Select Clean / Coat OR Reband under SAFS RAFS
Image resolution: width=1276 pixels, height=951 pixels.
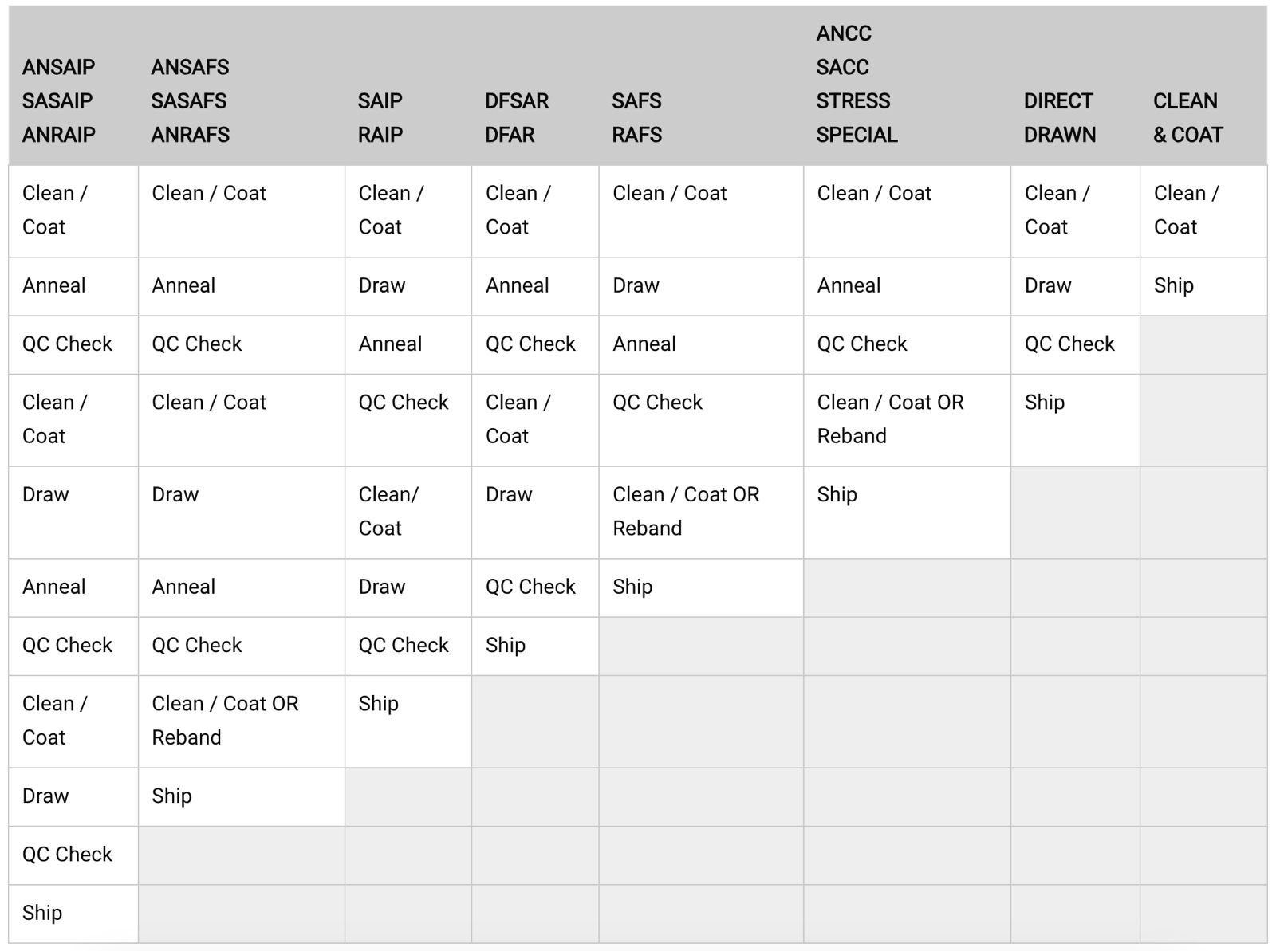pyautogui.click(x=686, y=511)
